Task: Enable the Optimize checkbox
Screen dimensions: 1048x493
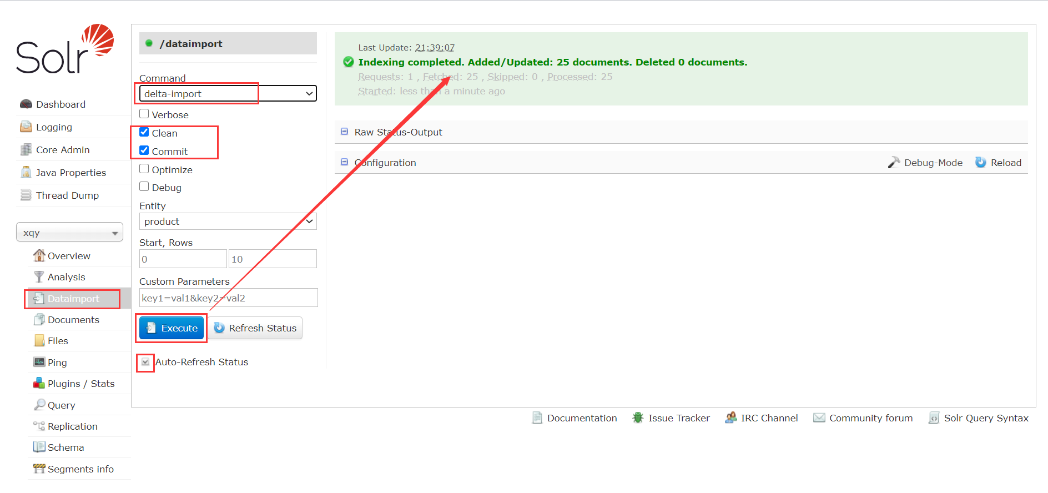Action: (144, 169)
